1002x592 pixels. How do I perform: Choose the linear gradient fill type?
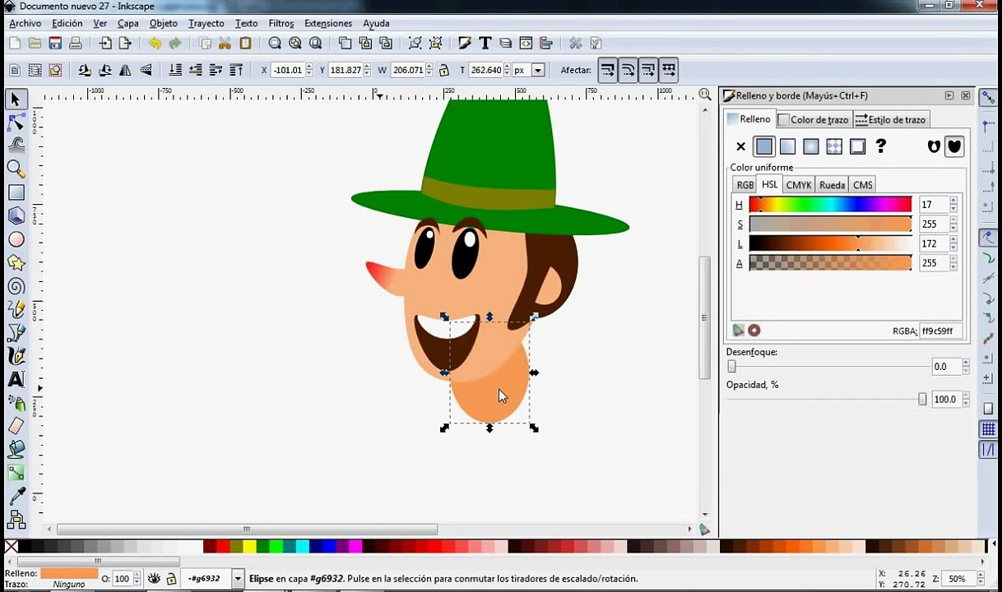click(787, 146)
